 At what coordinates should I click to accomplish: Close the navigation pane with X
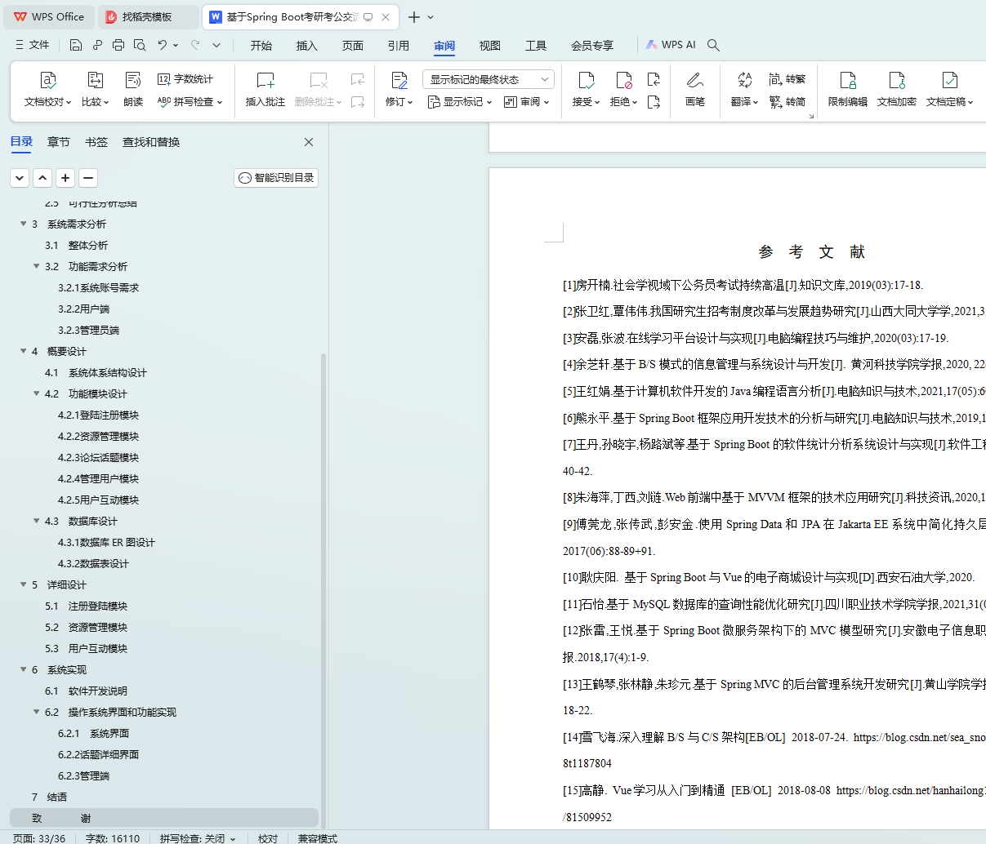click(x=309, y=142)
